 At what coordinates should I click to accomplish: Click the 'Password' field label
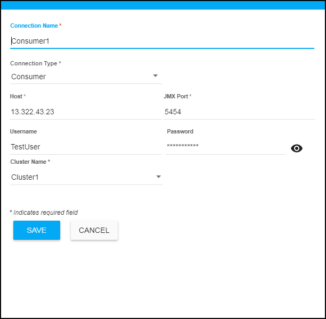tap(180, 131)
